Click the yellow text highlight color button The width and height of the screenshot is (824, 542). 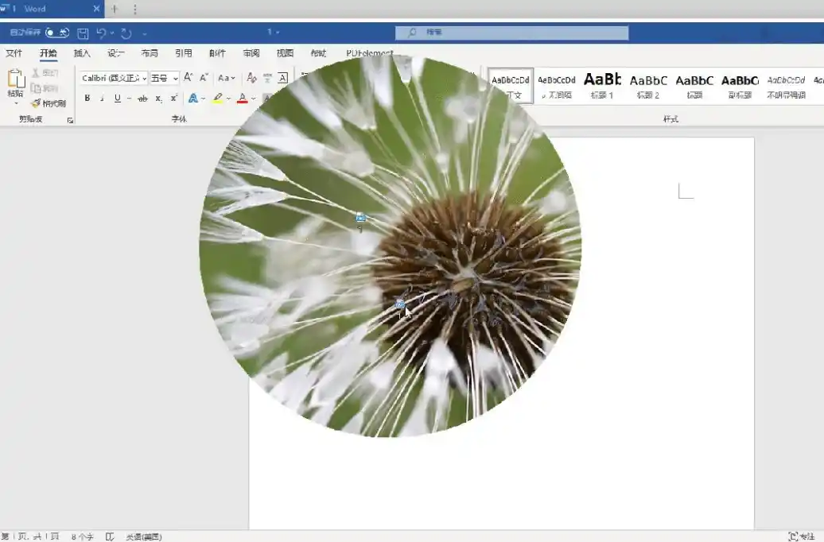[x=217, y=99]
